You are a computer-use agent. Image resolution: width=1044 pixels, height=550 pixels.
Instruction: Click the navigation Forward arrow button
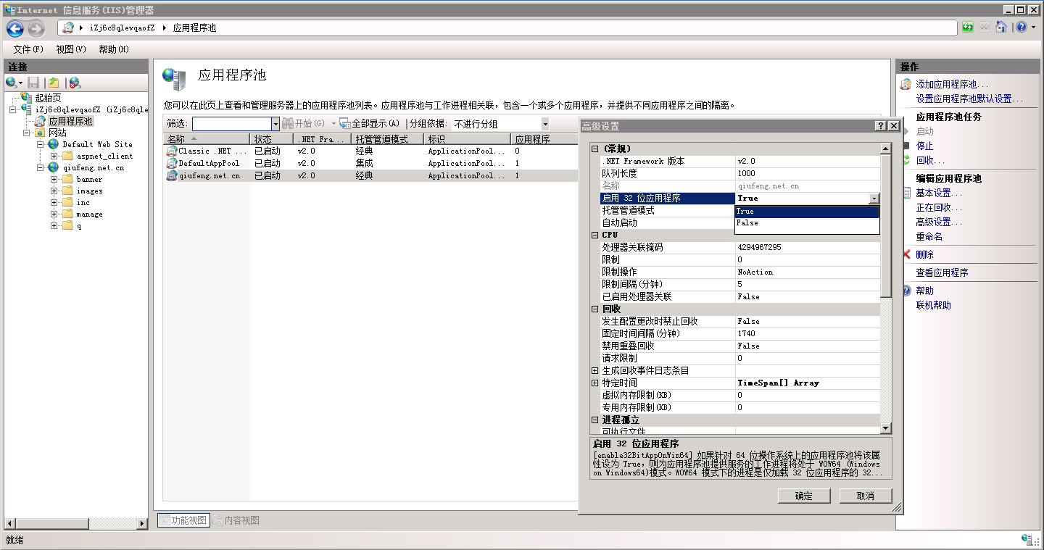(36, 28)
